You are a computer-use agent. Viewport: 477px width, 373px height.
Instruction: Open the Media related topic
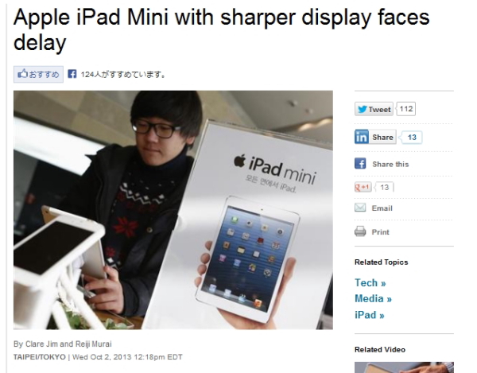pyautogui.click(x=374, y=299)
